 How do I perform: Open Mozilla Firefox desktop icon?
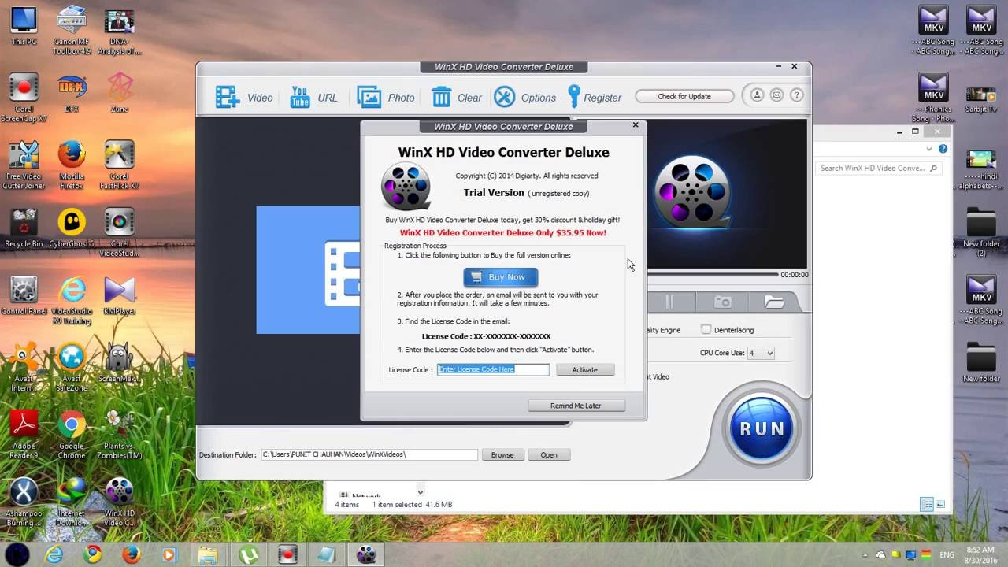(72, 165)
